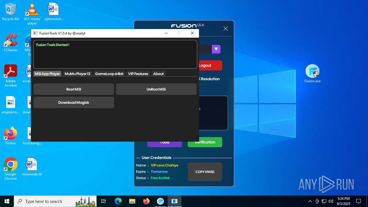Click the red Logout button

(210, 65)
